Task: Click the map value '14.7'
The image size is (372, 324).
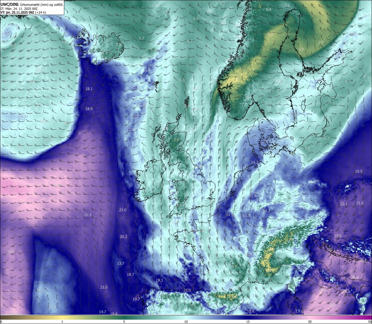Action: 103,312
